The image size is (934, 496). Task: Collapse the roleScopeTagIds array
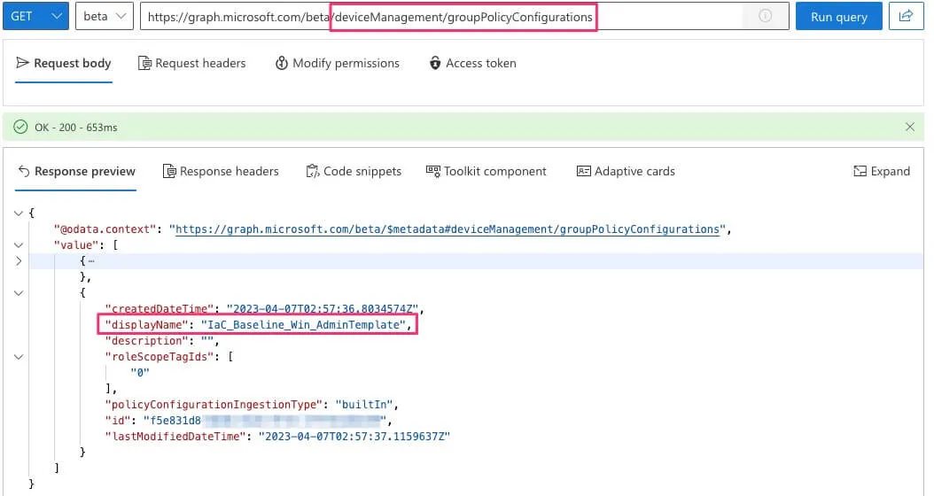[x=19, y=356]
